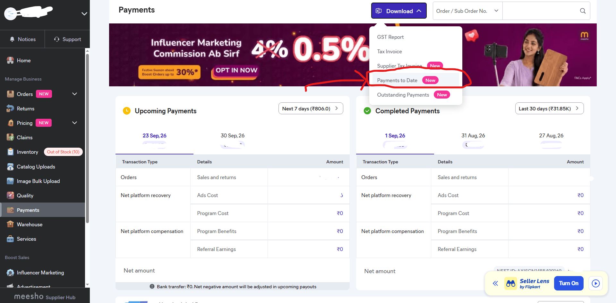
Task: Open the Quality section icon
Action: coord(10,195)
